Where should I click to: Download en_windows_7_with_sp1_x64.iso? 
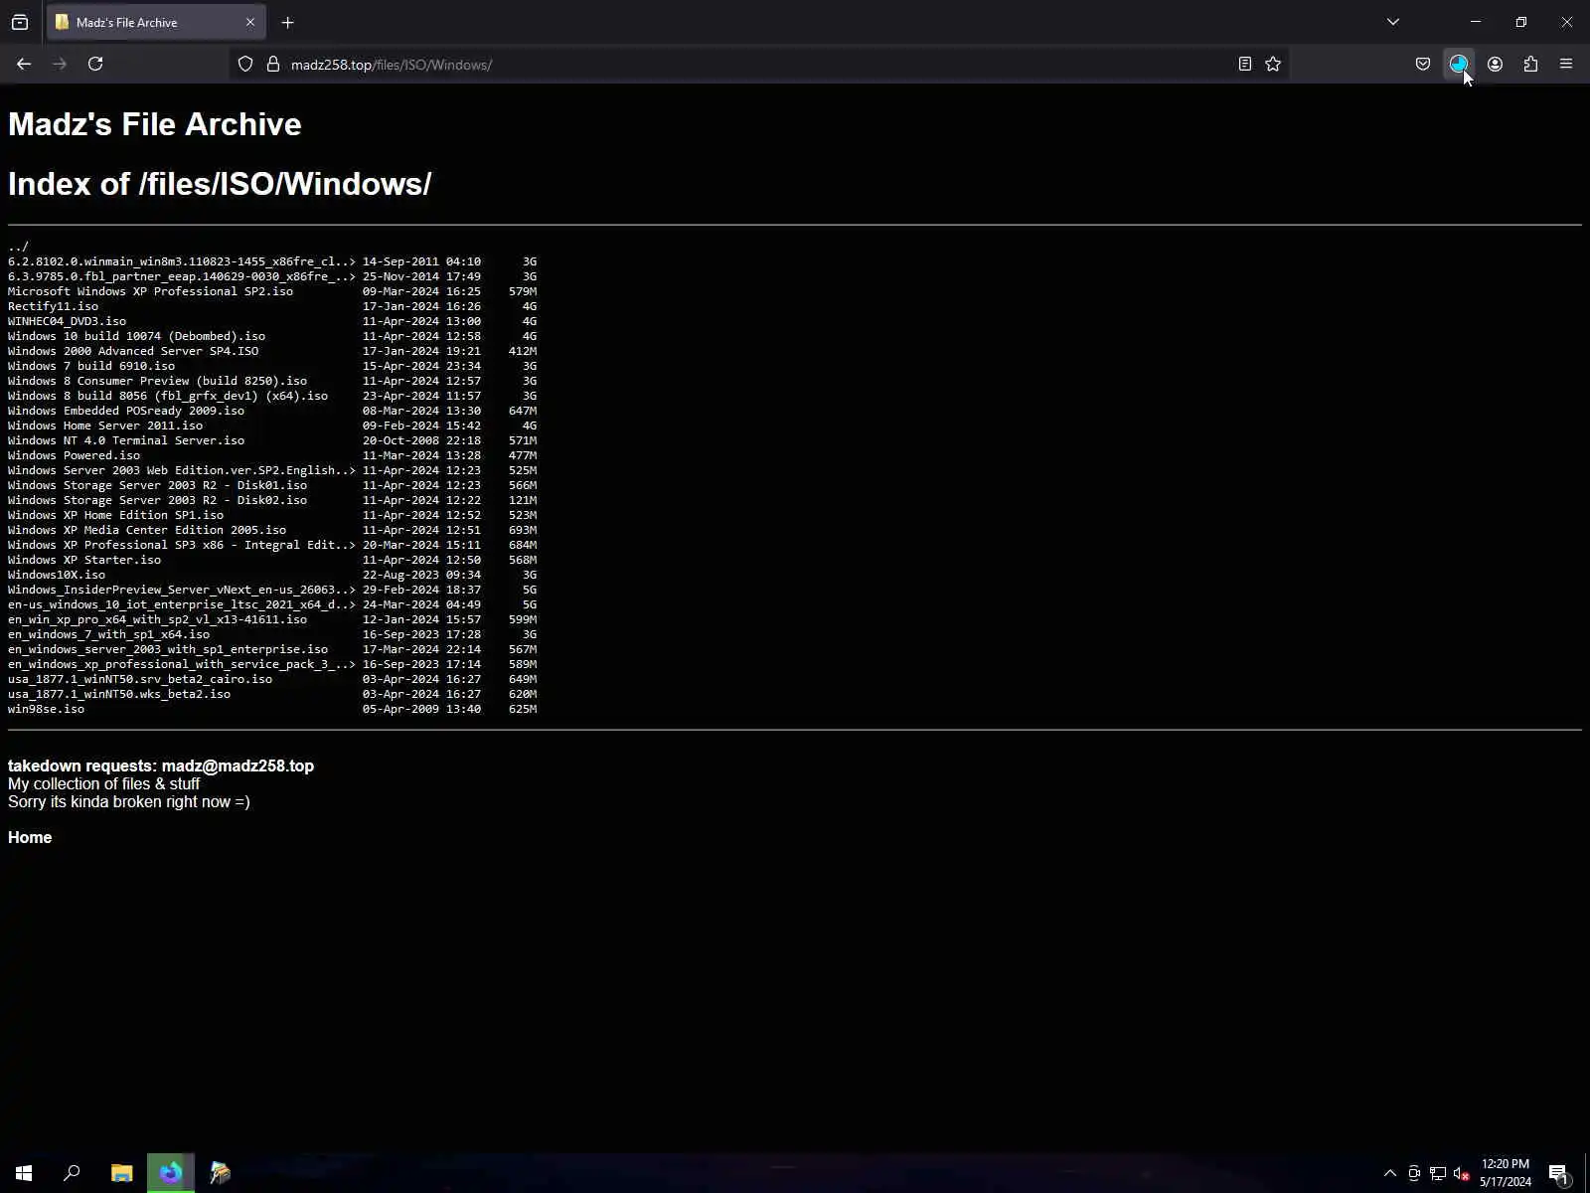tap(109, 634)
